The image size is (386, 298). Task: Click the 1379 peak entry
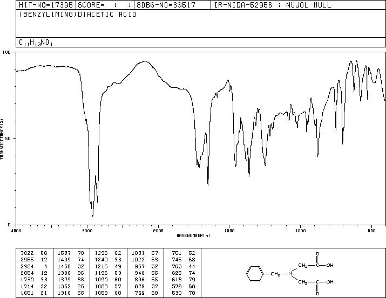[x=71, y=280]
